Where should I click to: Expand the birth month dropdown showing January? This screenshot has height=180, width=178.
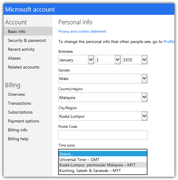click(x=76, y=60)
